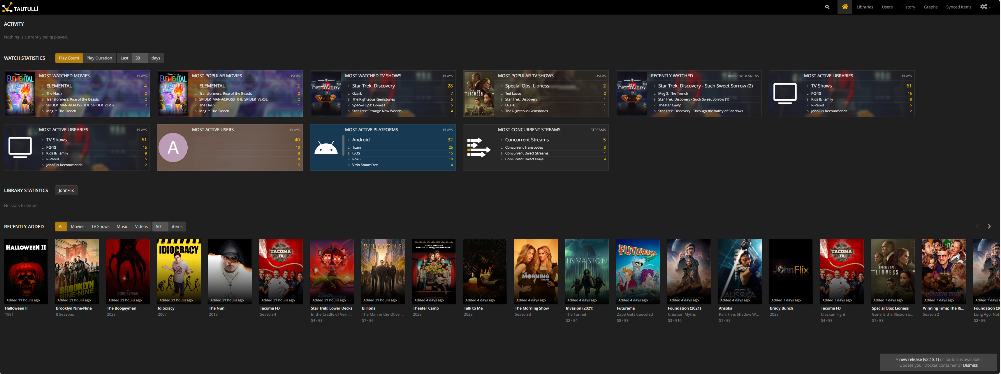Open Synced Items in the top navigation
The image size is (1001, 374).
coord(959,7)
